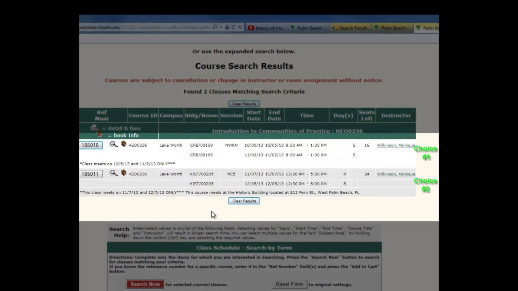
Task: Open the address bar search dropdown arrow
Action: 221,27
